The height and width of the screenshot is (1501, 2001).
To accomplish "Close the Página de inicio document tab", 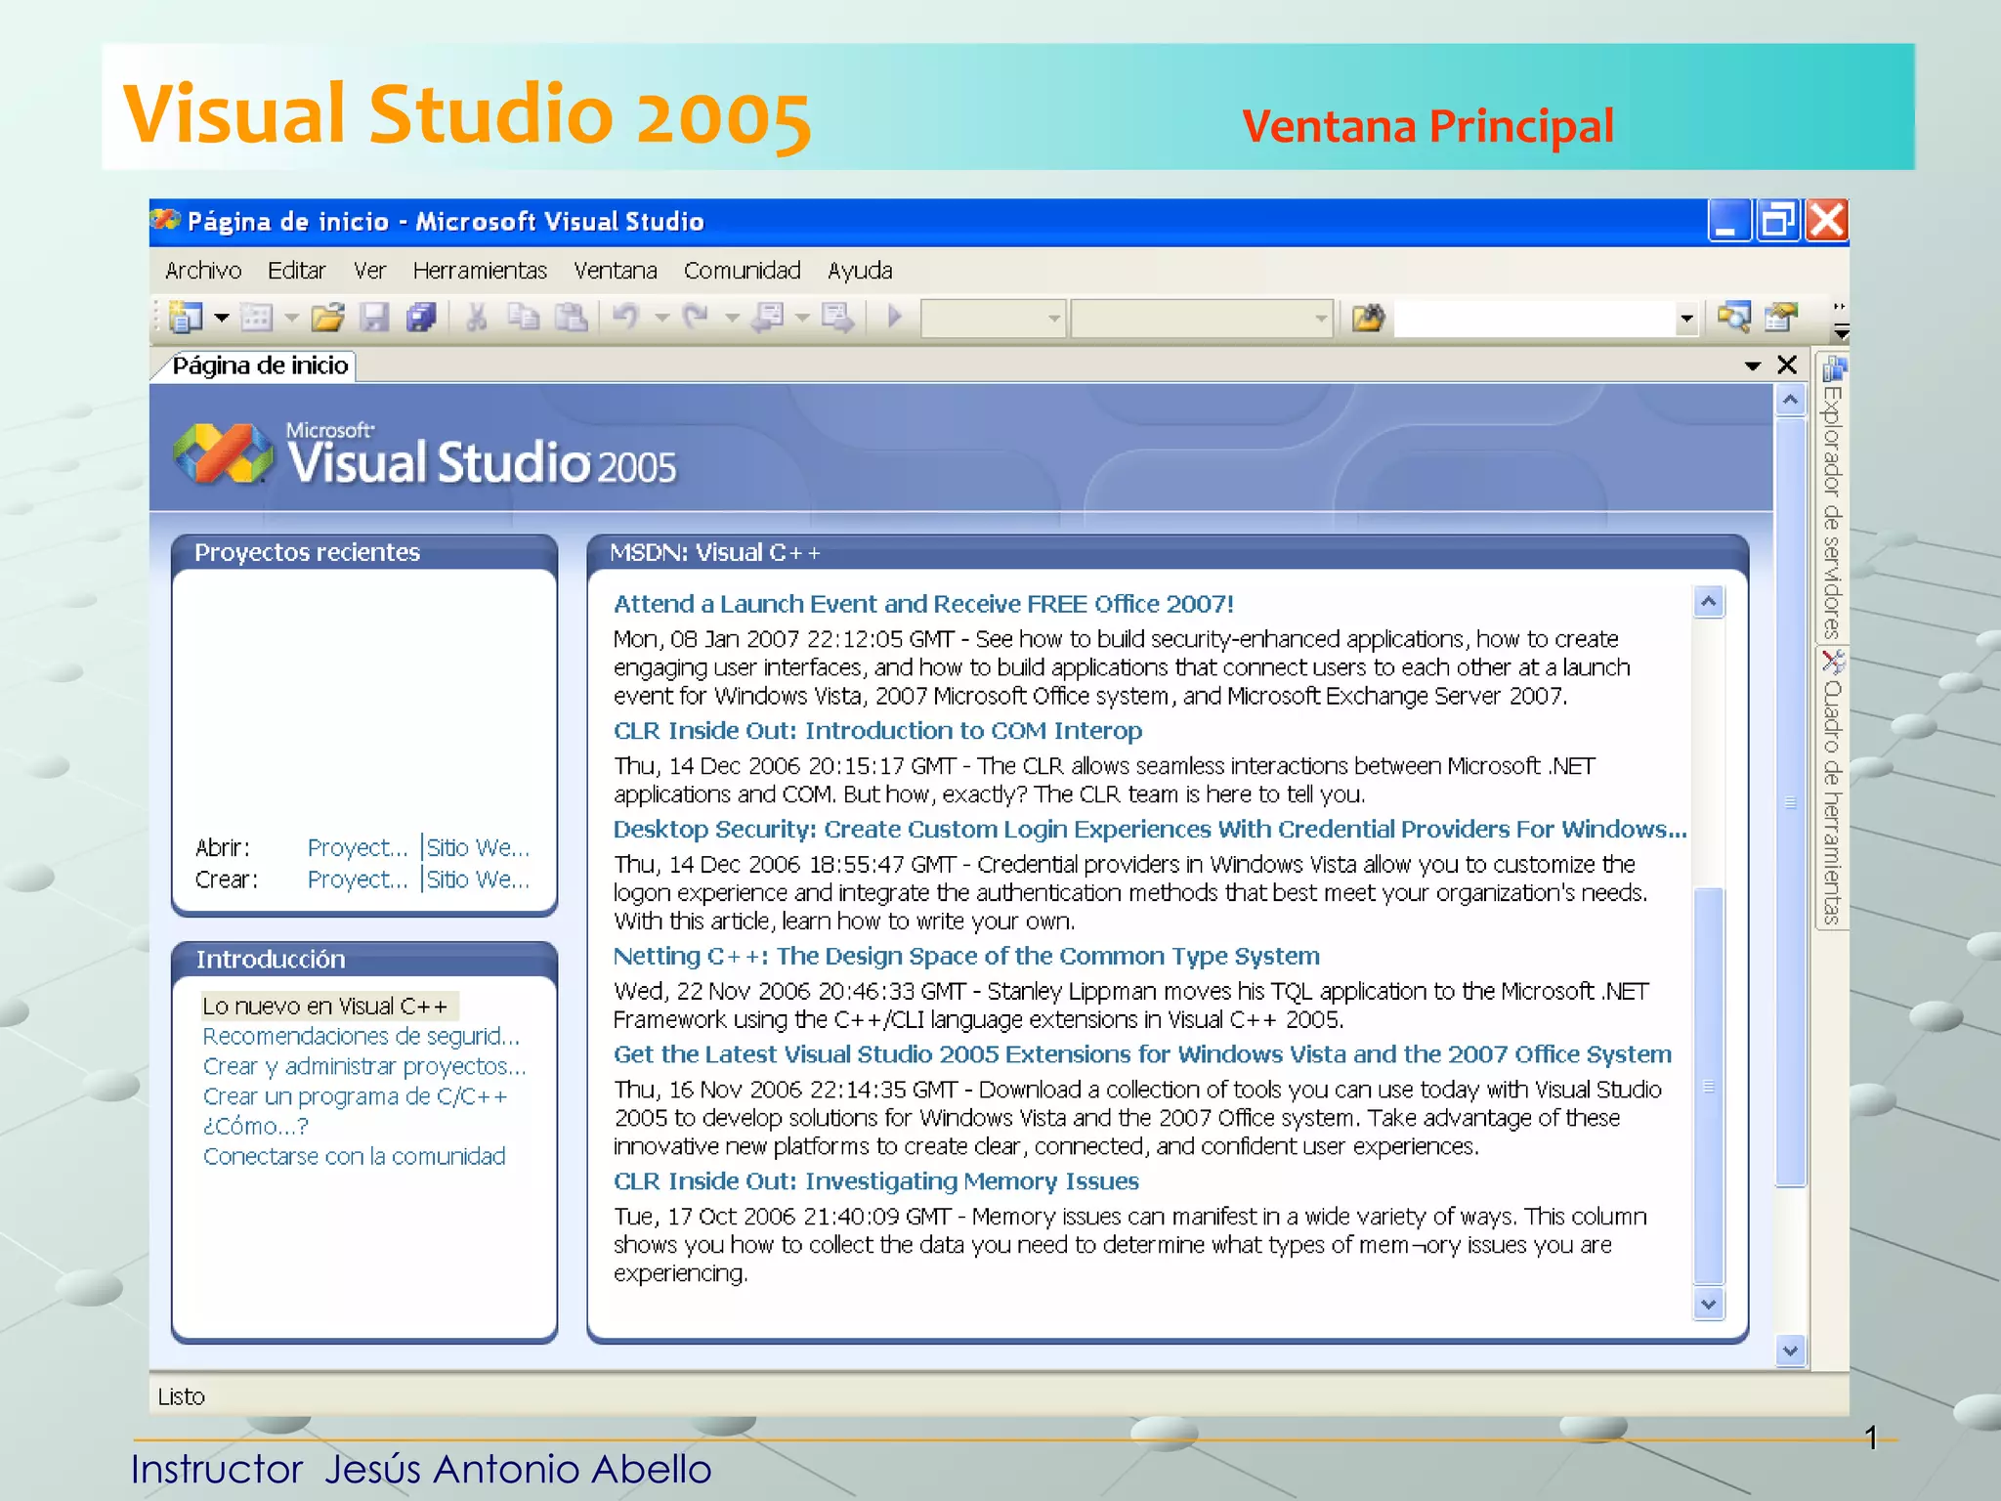I will point(1787,365).
